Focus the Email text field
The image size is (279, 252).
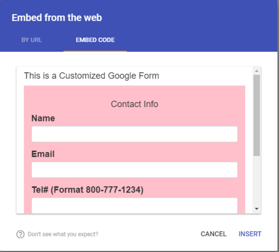pos(134,170)
